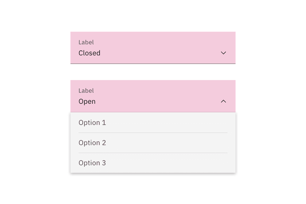
Task: Click the last row of the options list
Action: [153, 163]
